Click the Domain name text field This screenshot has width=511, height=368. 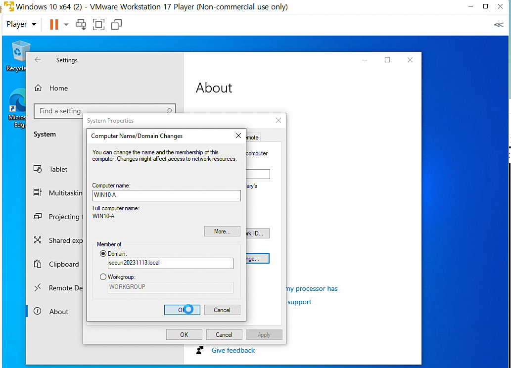pyautogui.click(x=171, y=263)
